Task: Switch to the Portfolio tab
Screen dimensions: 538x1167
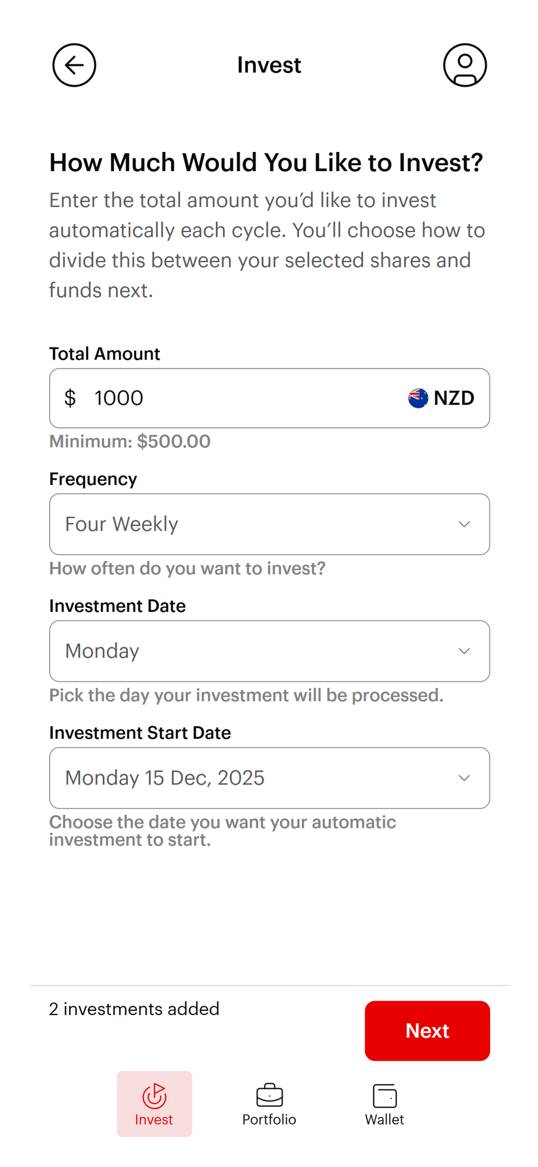Action: tap(269, 1119)
